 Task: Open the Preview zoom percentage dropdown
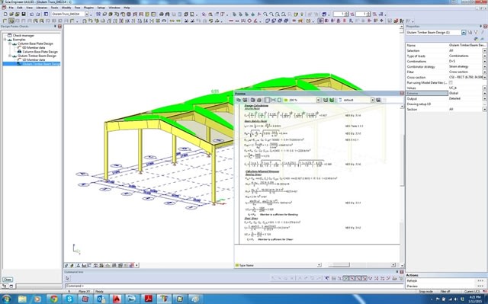(318, 100)
